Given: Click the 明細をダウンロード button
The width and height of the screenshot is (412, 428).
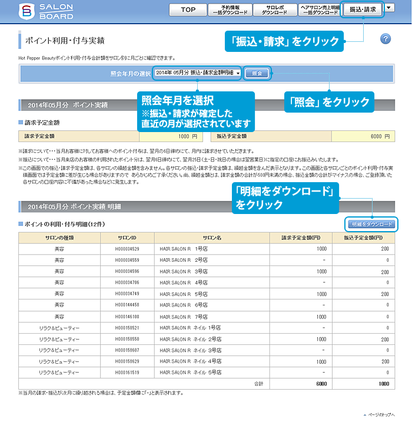Looking at the screenshot, I should point(371,225).
